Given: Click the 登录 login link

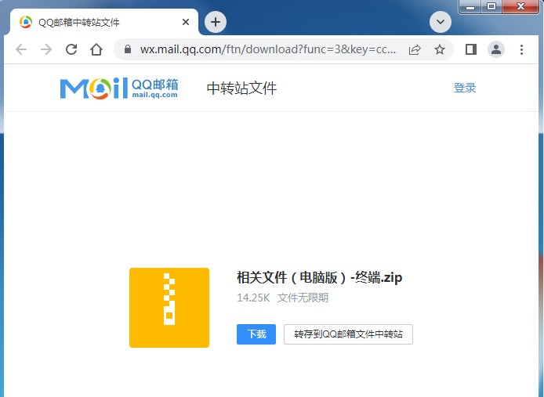Looking at the screenshot, I should 465,88.
